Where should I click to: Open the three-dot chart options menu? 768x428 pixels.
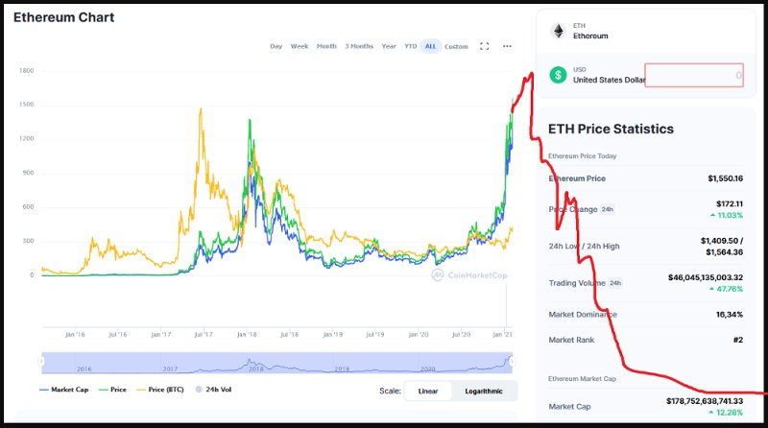point(507,46)
